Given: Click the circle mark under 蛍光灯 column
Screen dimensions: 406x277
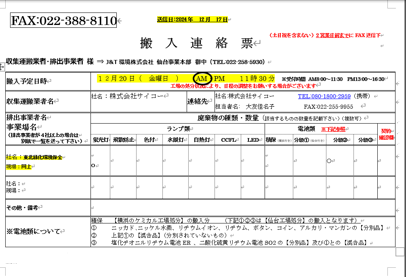Looking at the screenshot, I should coord(93,165).
